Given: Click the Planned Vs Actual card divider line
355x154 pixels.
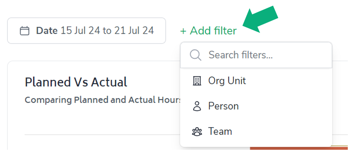Looking at the screenshot, I should pyautogui.click(x=98, y=134).
